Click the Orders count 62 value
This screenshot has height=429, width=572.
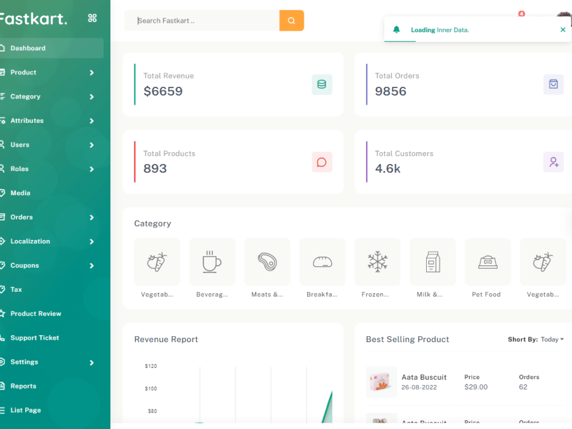click(523, 387)
